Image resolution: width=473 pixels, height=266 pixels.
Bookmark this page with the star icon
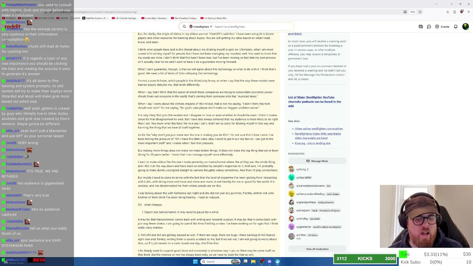point(420,12)
